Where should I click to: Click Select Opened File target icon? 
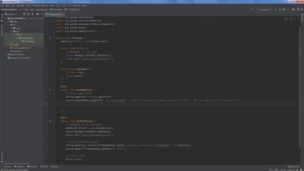coord(24,14)
